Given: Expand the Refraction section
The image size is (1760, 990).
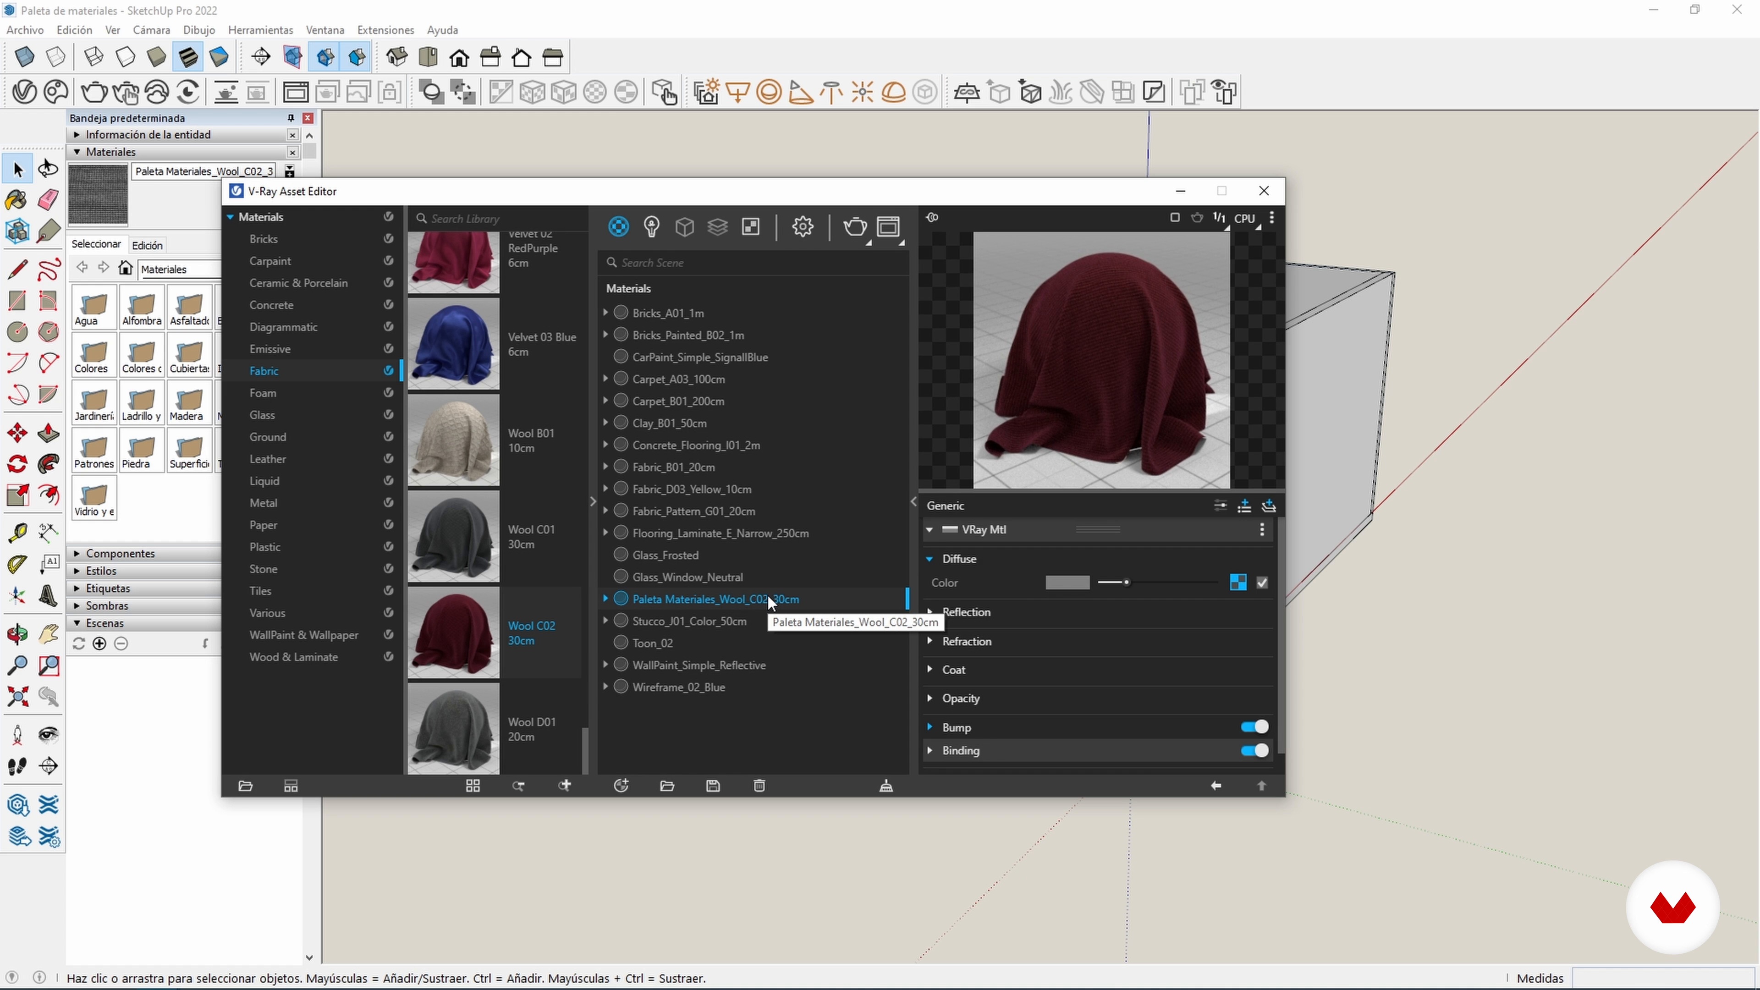Looking at the screenshot, I should tap(929, 641).
